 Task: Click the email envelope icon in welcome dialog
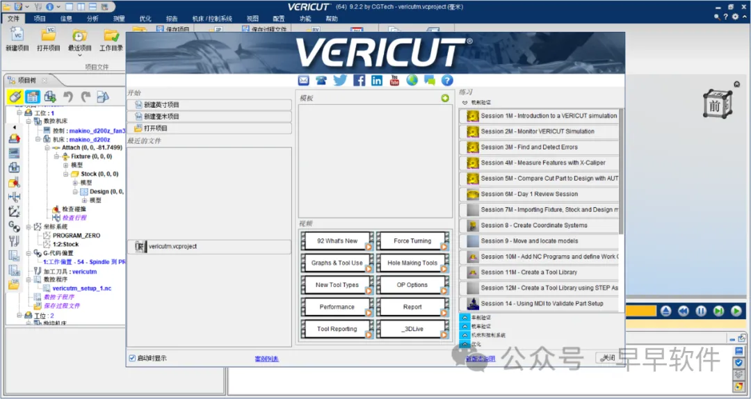304,81
